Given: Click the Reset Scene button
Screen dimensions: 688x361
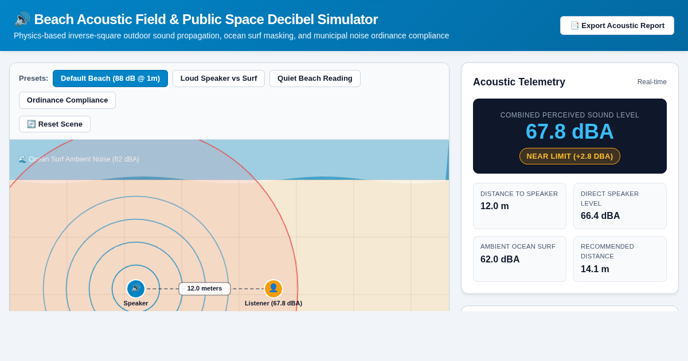Looking at the screenshot, I should click(x=54, y=124).
